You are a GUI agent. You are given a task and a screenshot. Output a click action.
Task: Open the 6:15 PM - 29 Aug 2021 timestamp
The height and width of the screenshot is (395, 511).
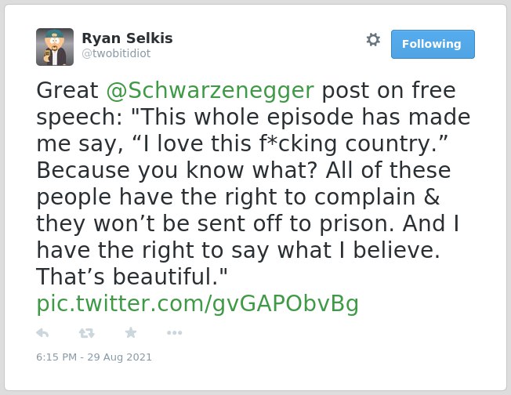click(94, 357)
